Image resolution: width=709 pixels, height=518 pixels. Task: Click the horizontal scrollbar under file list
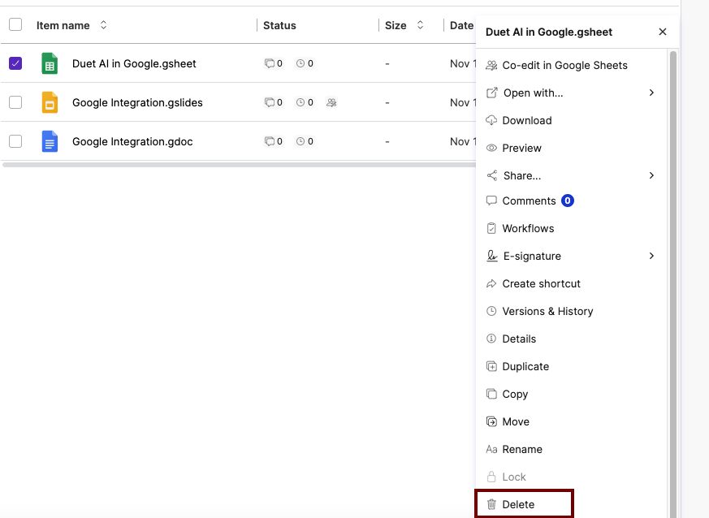pyautogui.click(x=239, y=165)
